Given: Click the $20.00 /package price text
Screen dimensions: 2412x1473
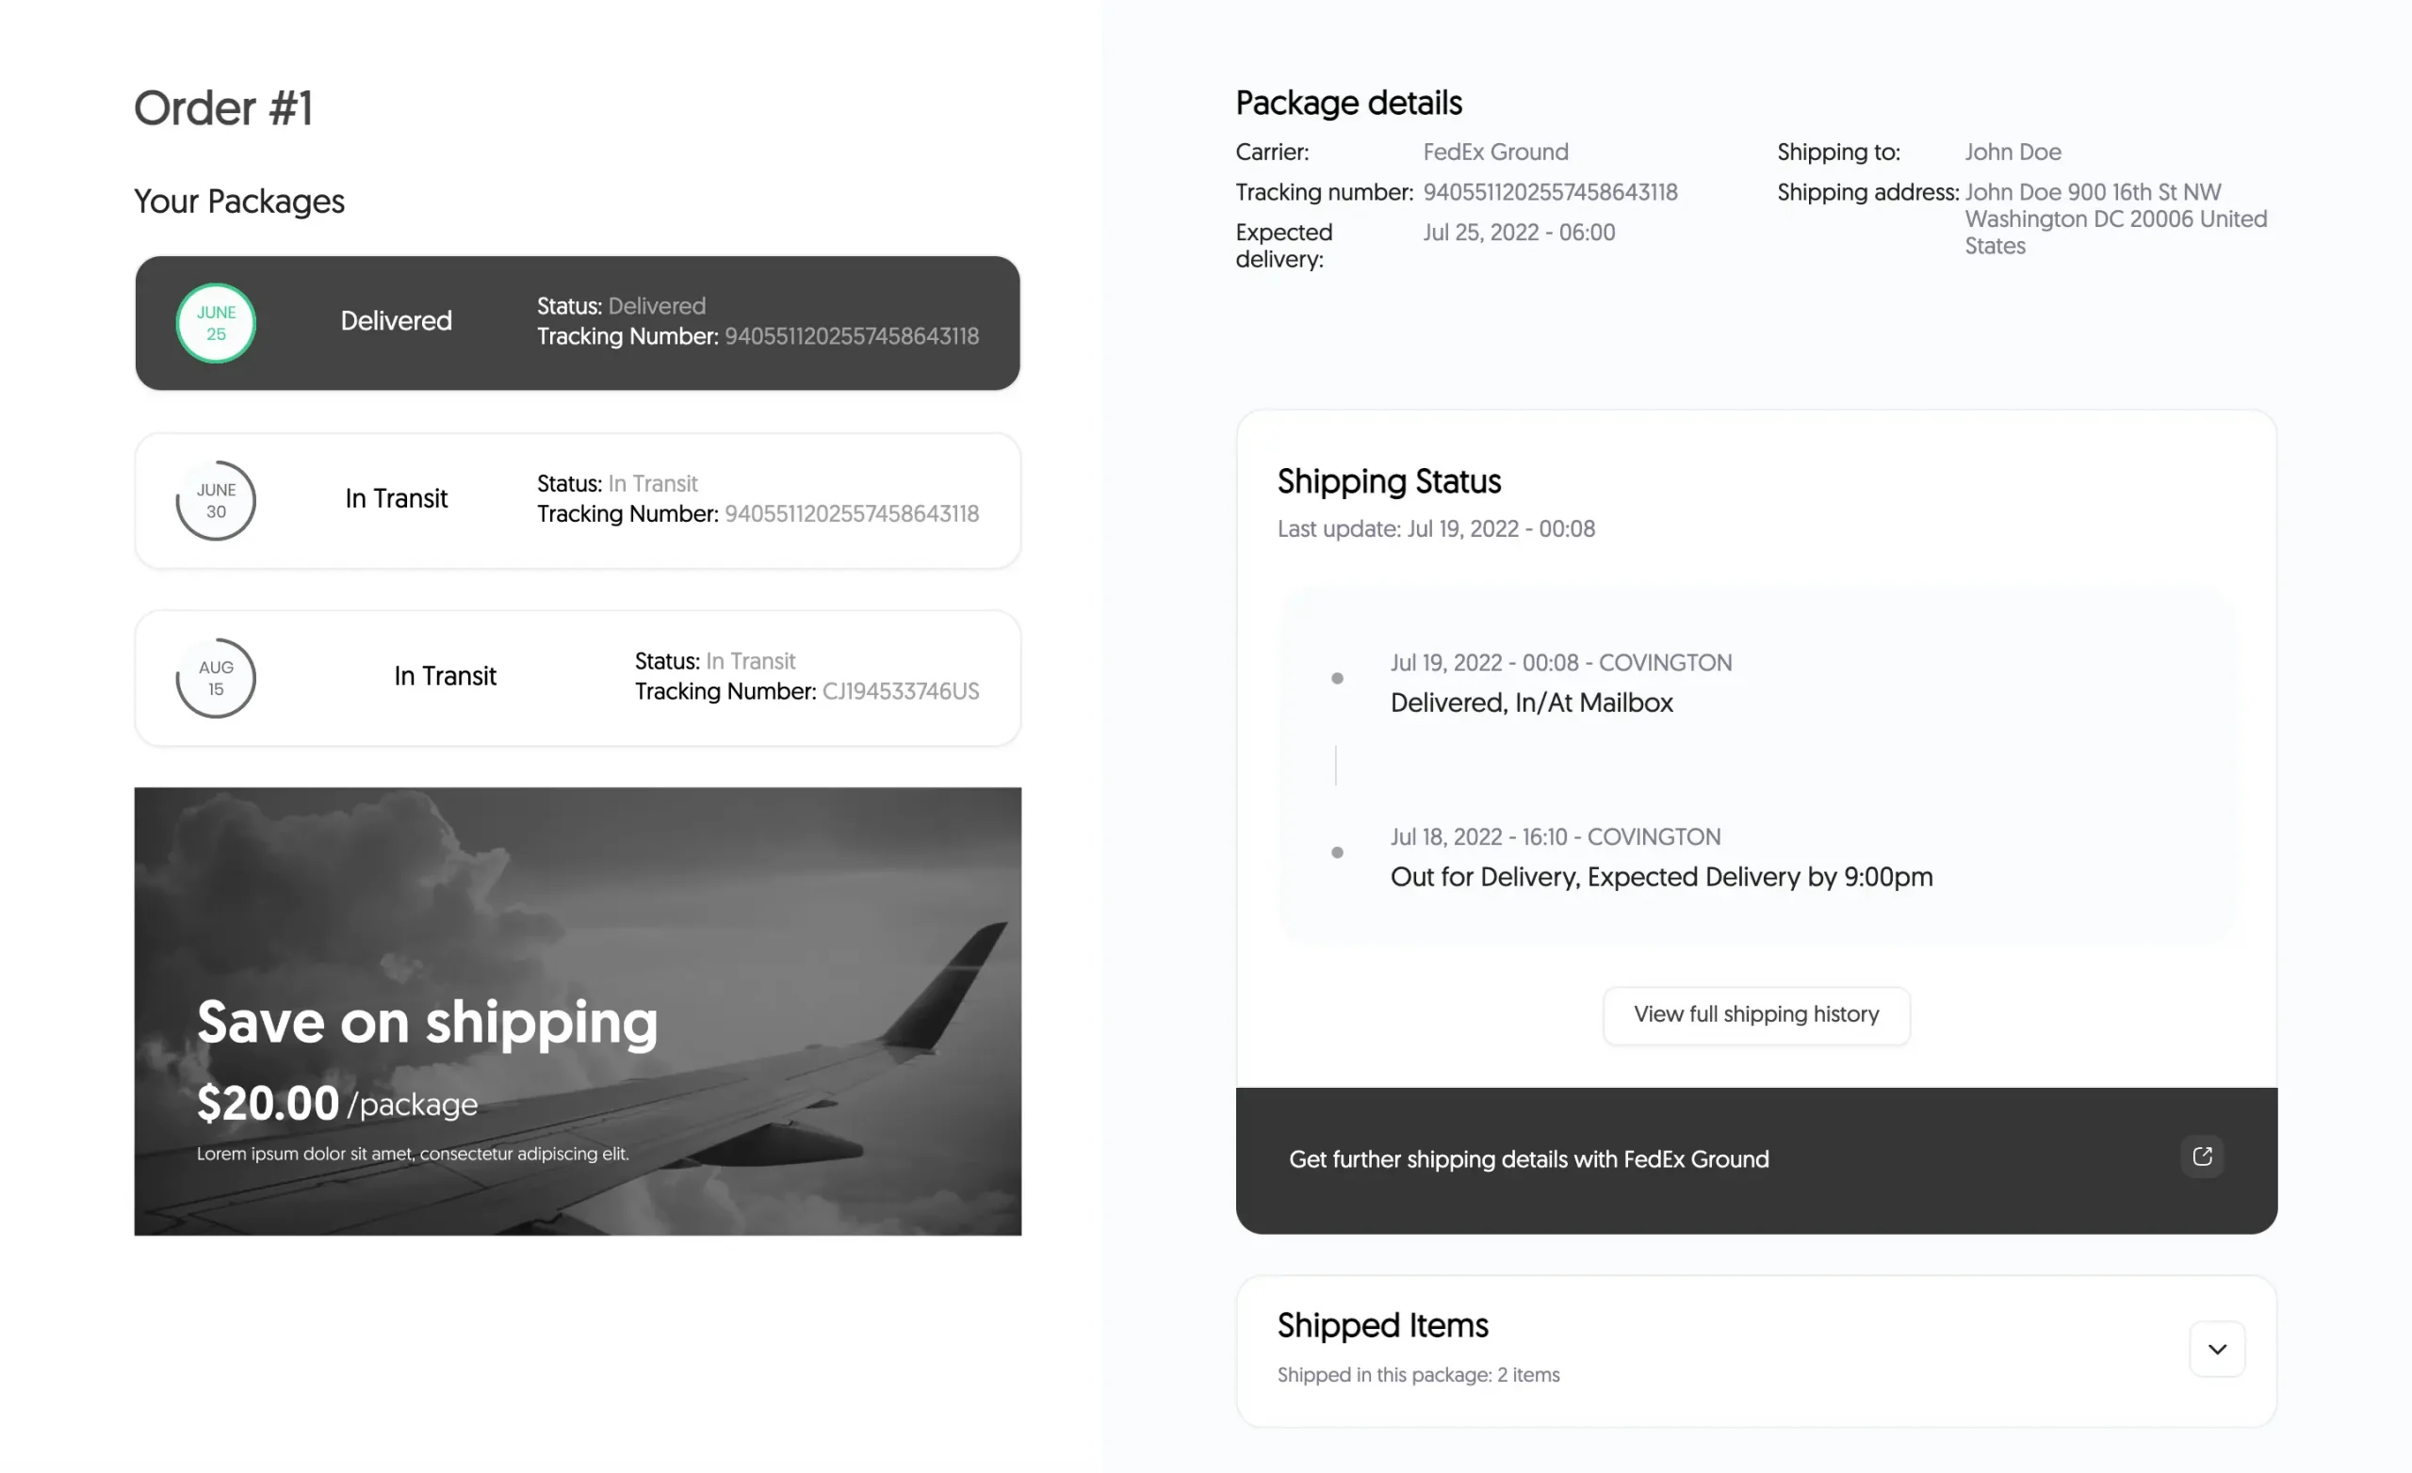Looking at the screenshot, I should click(x=336, y=1103).
